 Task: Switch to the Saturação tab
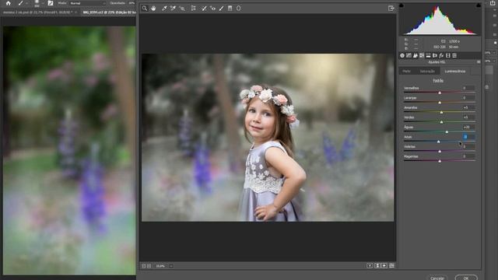427,71
